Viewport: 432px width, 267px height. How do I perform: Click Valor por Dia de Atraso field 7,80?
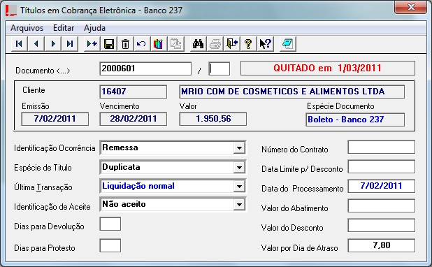(x=381, y=245)
